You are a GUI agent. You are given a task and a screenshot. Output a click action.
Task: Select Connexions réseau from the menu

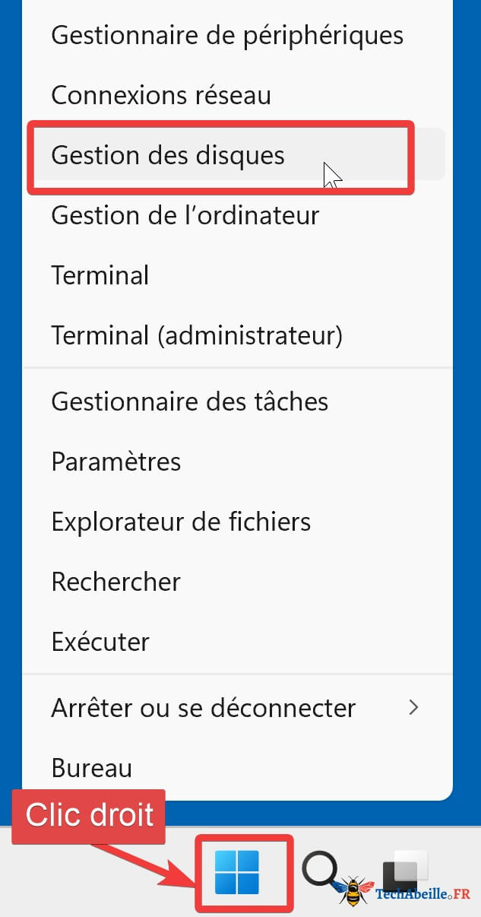(161, 96)
